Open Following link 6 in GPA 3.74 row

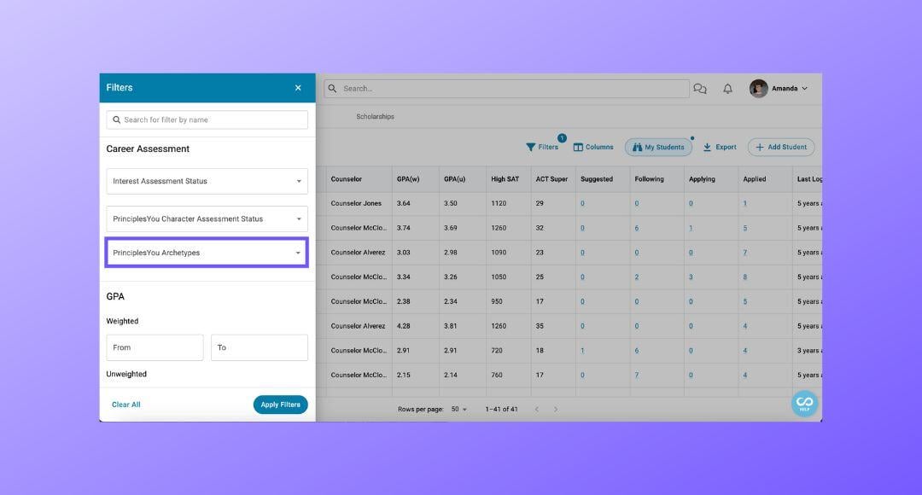tap(637, 228)
